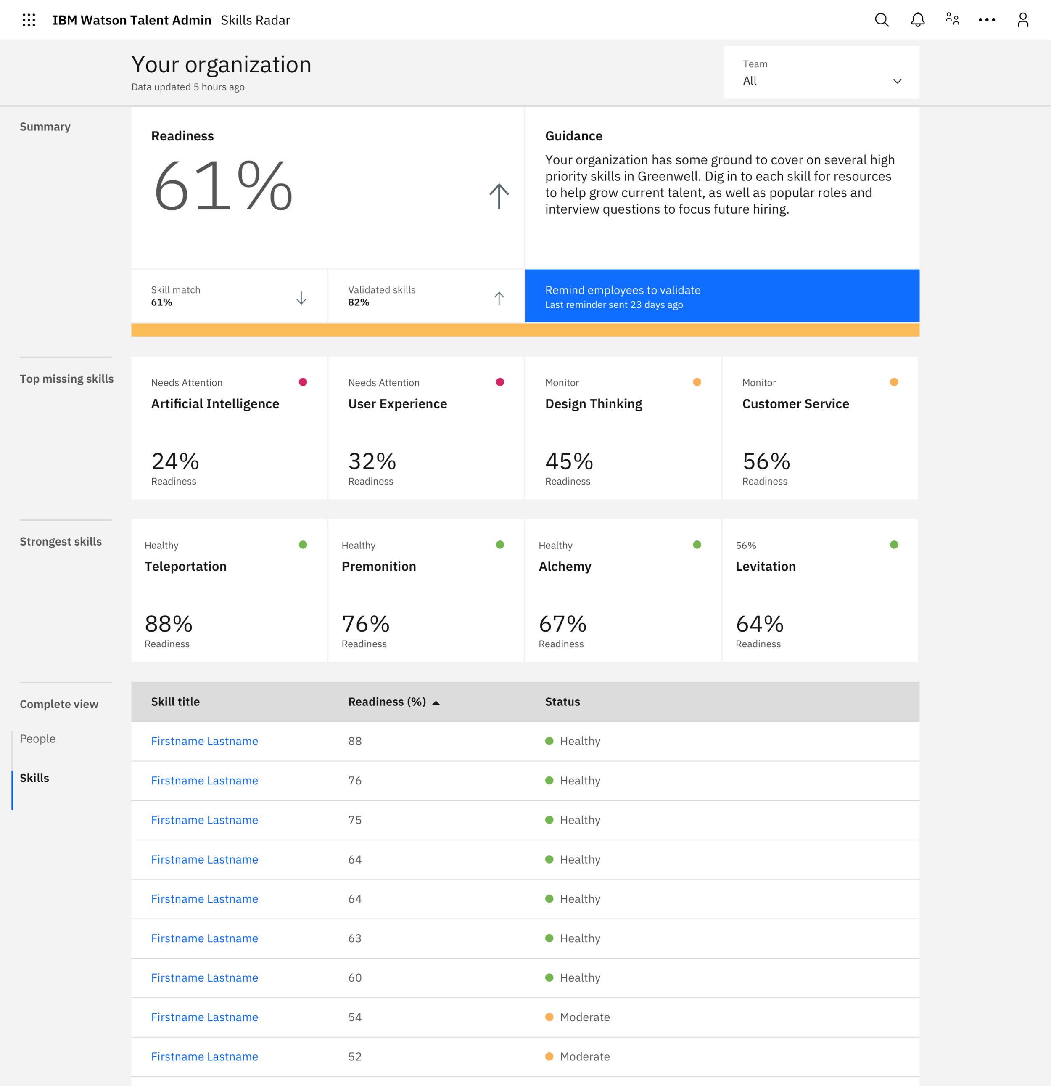Open the user profile avatar icon
The height and width of the screenshot is (1086, 1051).
pos(1023,20)
